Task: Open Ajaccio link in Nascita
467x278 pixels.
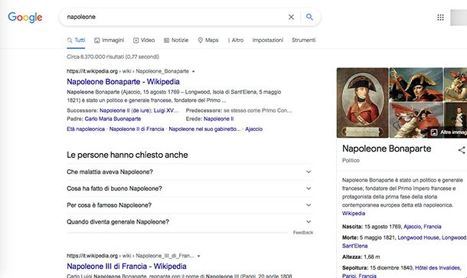Action: [412, 227]
